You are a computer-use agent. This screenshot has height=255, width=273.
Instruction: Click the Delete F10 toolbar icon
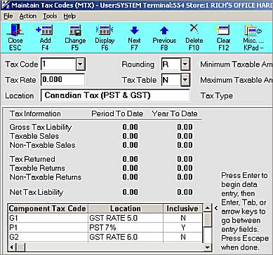[194, 37]
